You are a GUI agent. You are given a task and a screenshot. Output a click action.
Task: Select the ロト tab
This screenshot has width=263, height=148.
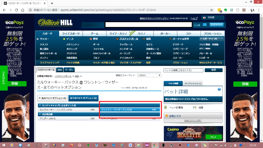pyautogui.click(x=189, y=34)
